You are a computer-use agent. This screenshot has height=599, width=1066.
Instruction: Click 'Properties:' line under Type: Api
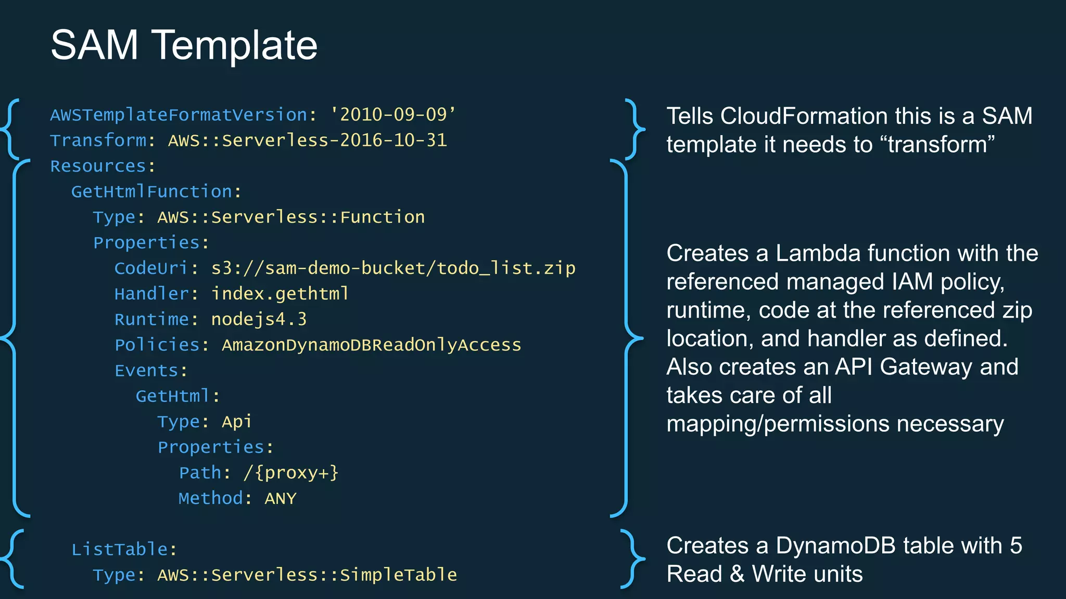pyautogui.click(x=215, y=447)
